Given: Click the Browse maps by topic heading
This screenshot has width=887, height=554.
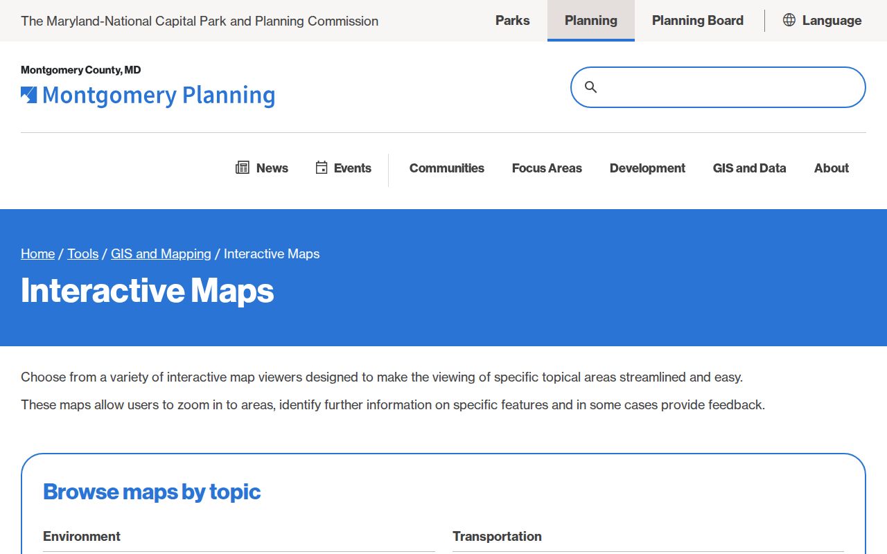Looking at the screenshot, I should [152, 492].
